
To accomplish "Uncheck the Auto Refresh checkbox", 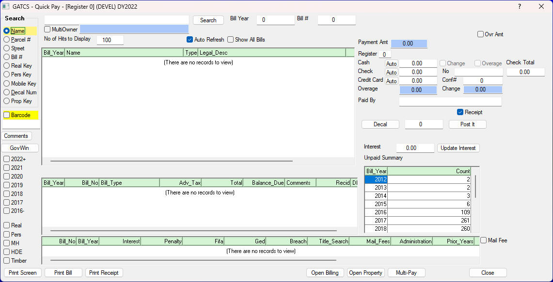I will click(x=190, y=40).
